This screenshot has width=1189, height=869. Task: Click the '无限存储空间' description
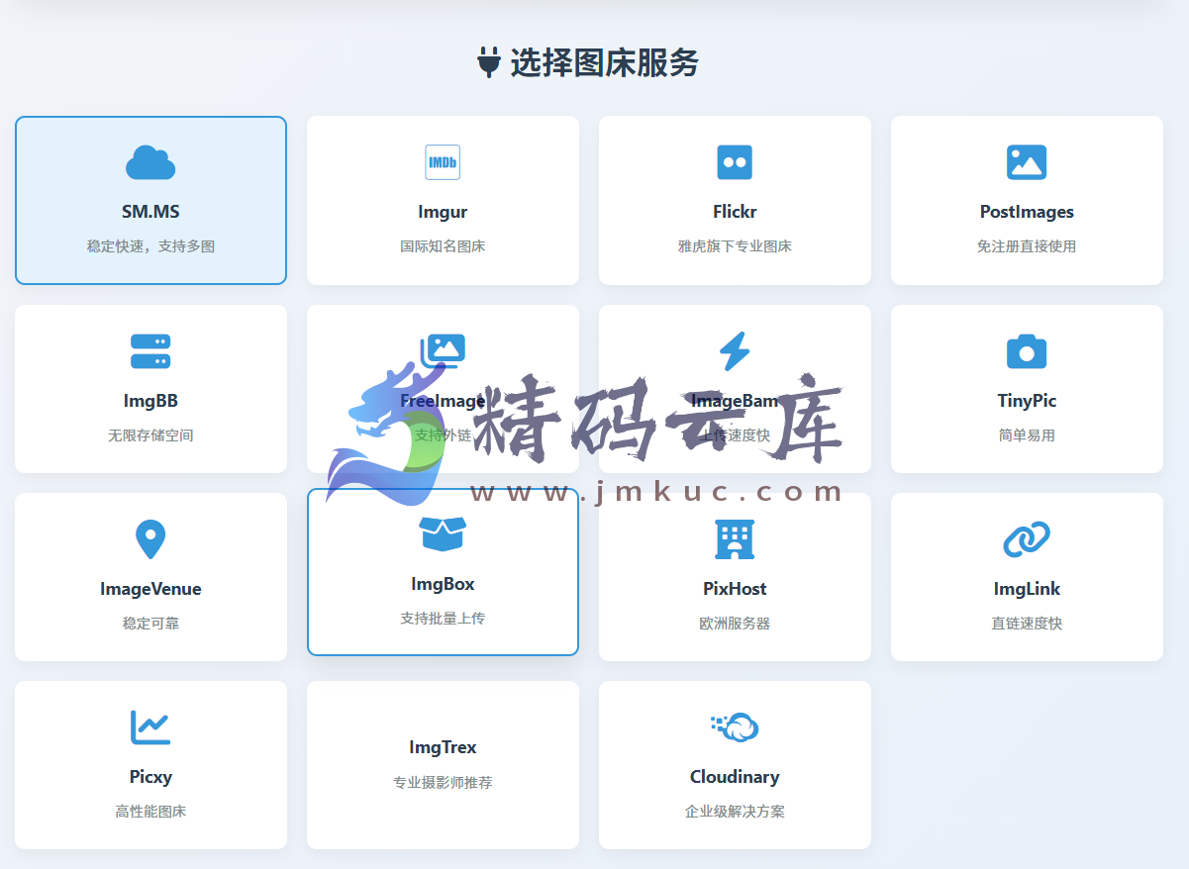(150, 435)
